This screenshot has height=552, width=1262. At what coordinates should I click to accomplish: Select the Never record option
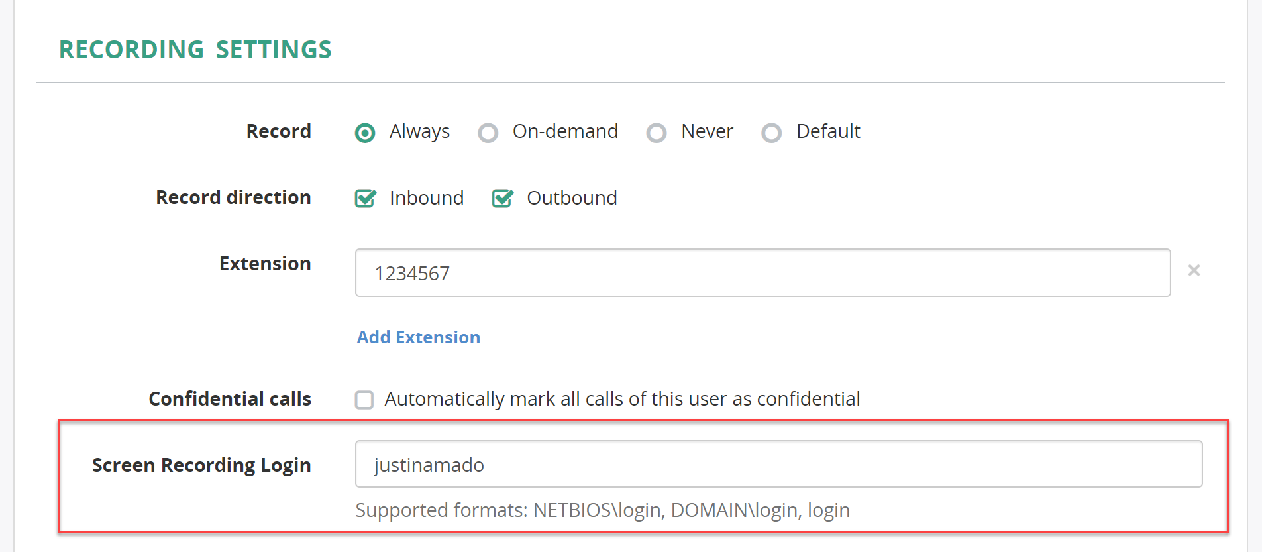point(657,133)
